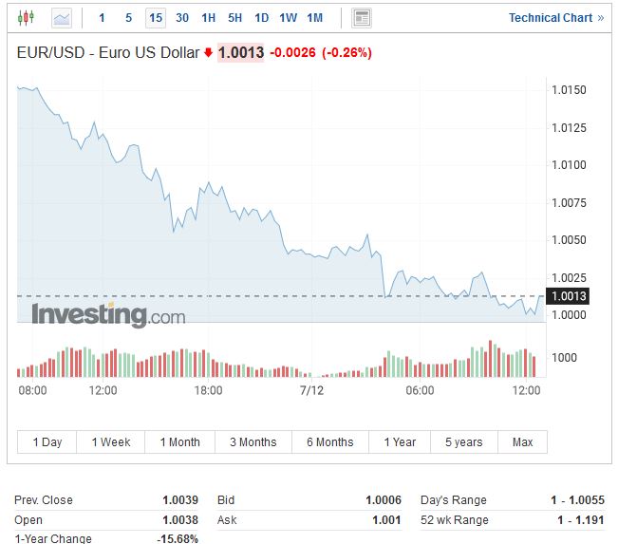Image resolution: width=618 pixels, height=544 pixels.
Task: Switch to 3 Months range
Action: pos(253,441)
